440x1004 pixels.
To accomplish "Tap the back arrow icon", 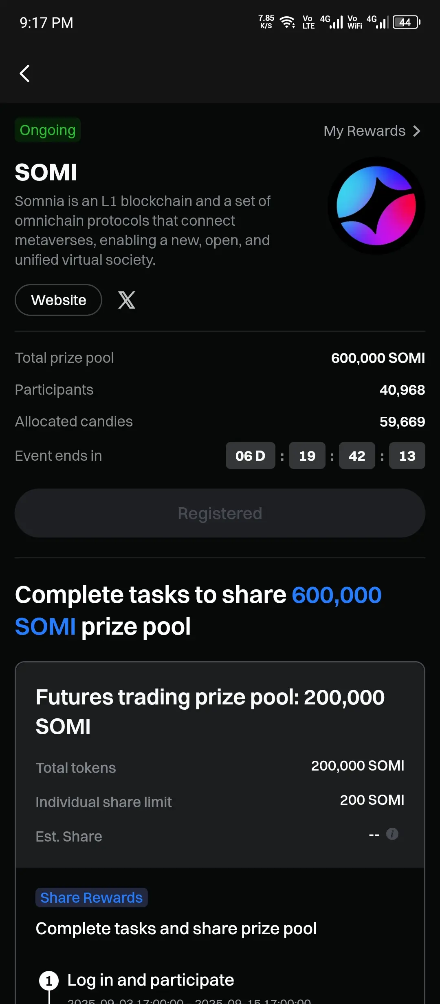I will coord(25,73).
